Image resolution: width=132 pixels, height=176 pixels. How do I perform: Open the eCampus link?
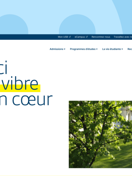[x=81, y=37]
